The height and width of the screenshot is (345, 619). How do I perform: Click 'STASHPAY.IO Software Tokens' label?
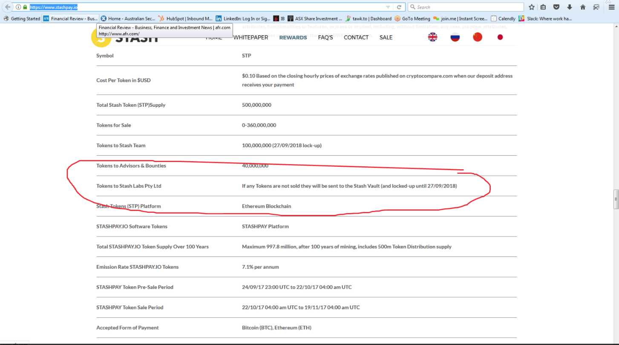[x=132, y=227]
